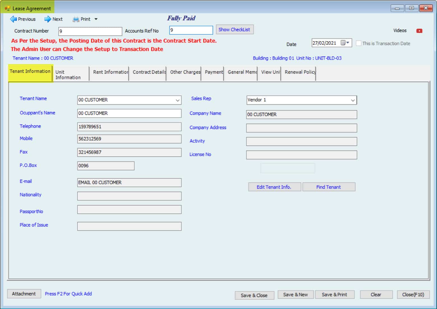The height and width of the screenshot is (309, 437).
Task: Open the Print options dropdown arrow
Action: tap(96, 19)
